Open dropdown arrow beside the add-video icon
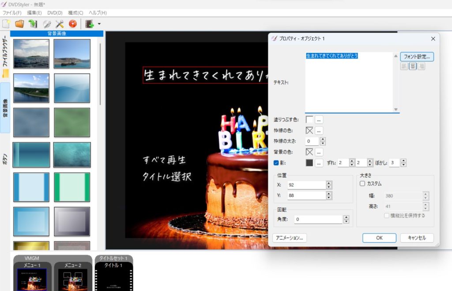 (99, 24)
